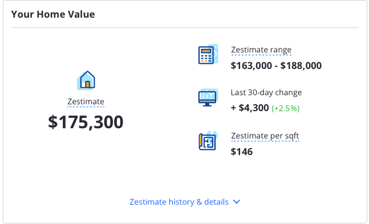Click the house icon above Zestimate
This screenshot has height=224, width=369.
click(x=86, y=80)
